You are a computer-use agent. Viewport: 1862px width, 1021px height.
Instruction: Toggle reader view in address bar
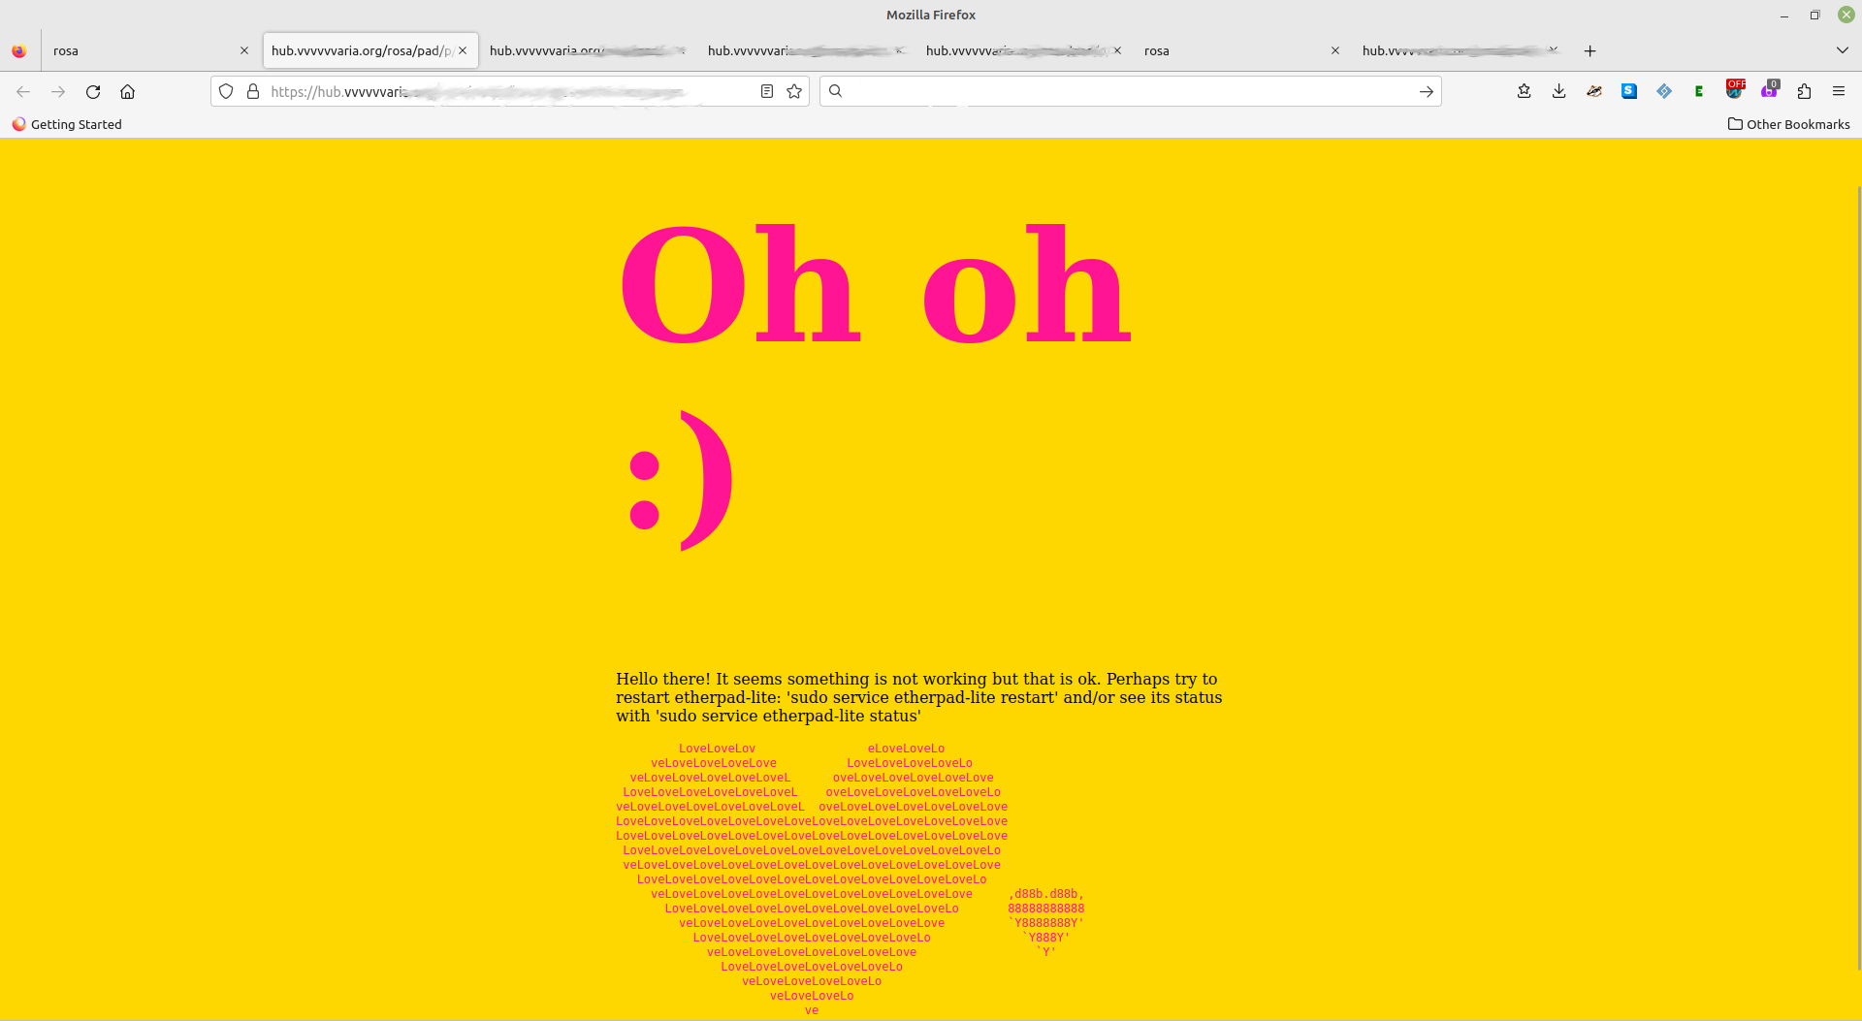766,91
